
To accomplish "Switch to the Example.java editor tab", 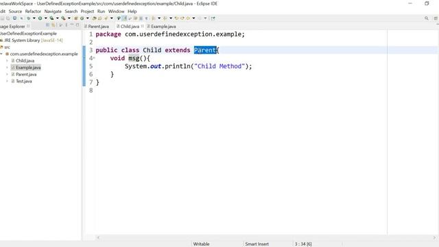I will pos(162,26).
